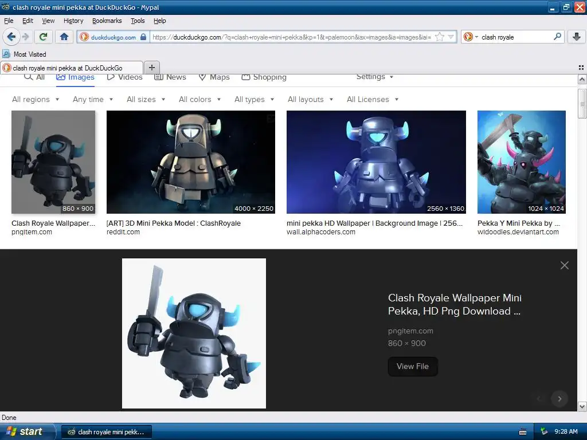The height and width of the screenshot is (440, 587).
Task: Open the 860 × 900 pngitem thumbnail
Action: click(53, 162)
